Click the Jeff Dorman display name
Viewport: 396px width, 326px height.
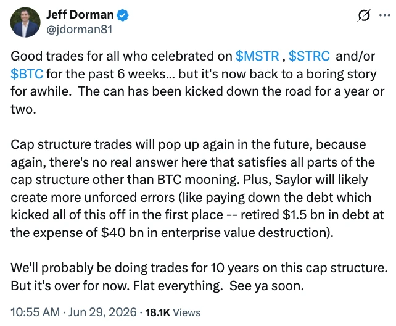pos(80,15)
